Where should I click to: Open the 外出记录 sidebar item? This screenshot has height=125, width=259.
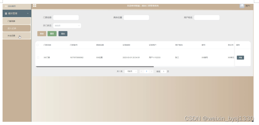tap(17, 35)
